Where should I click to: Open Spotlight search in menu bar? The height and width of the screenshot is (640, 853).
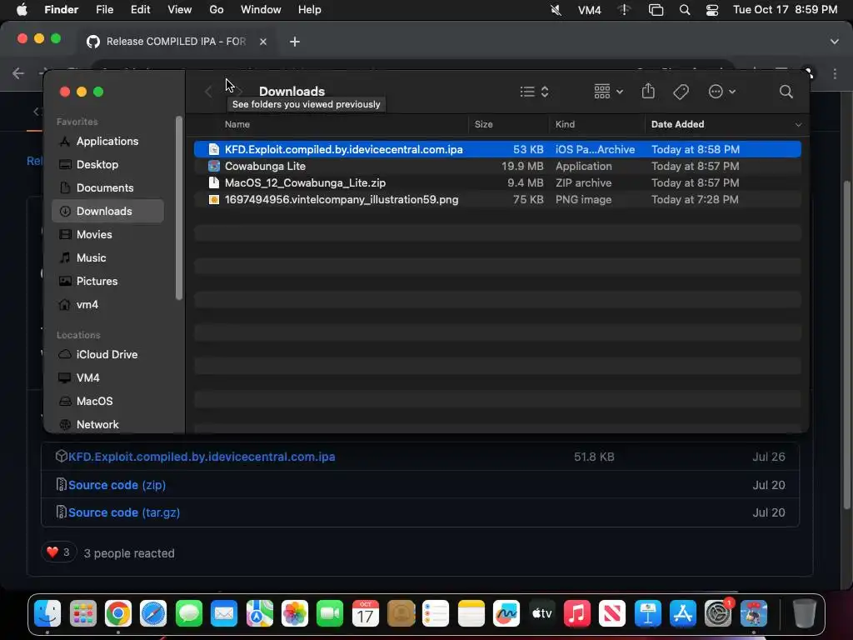click(x=685, y=10)
